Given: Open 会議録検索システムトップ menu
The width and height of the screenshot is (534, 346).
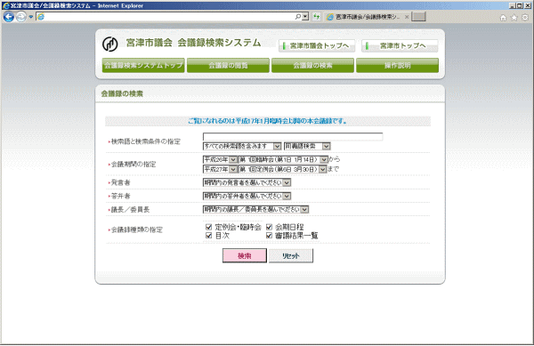Looking at the screenshot, I should [143, 65].
